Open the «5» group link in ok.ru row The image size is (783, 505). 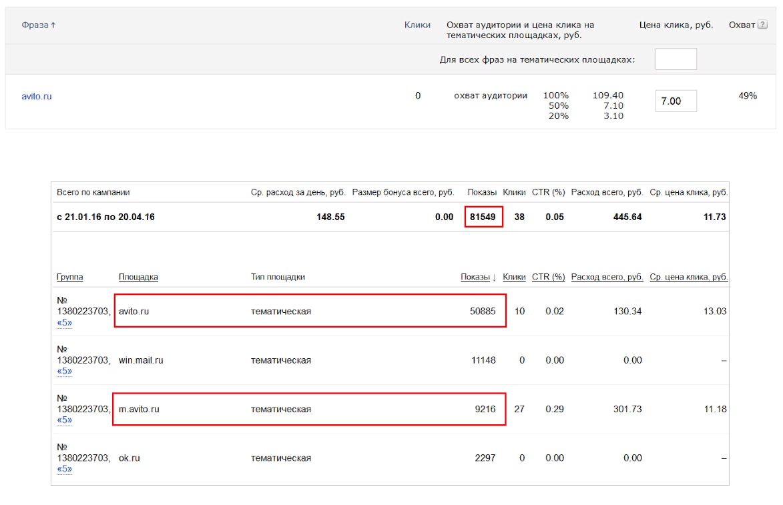pyautogui.click(x=65, y=469)
